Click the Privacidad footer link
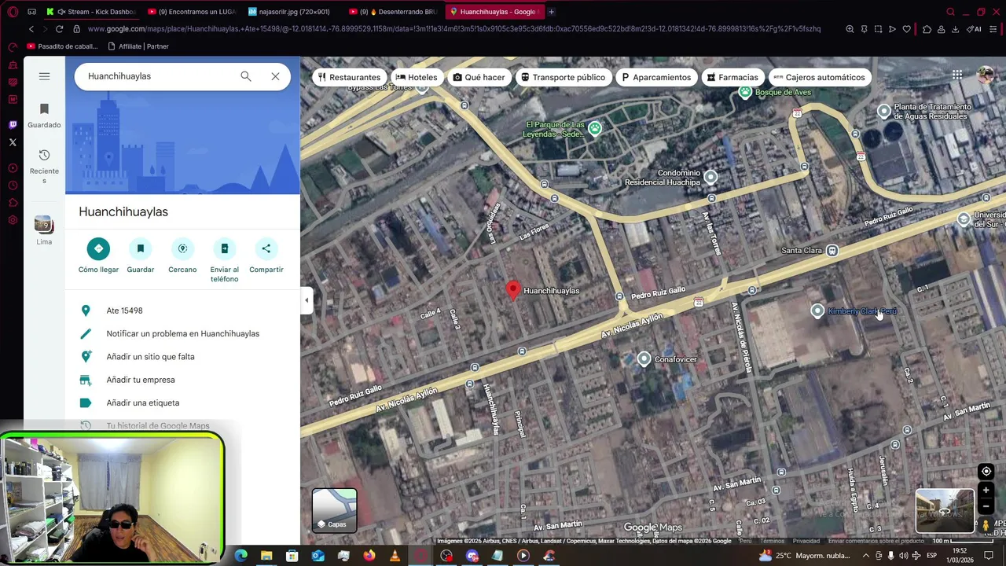 point(806,541)
